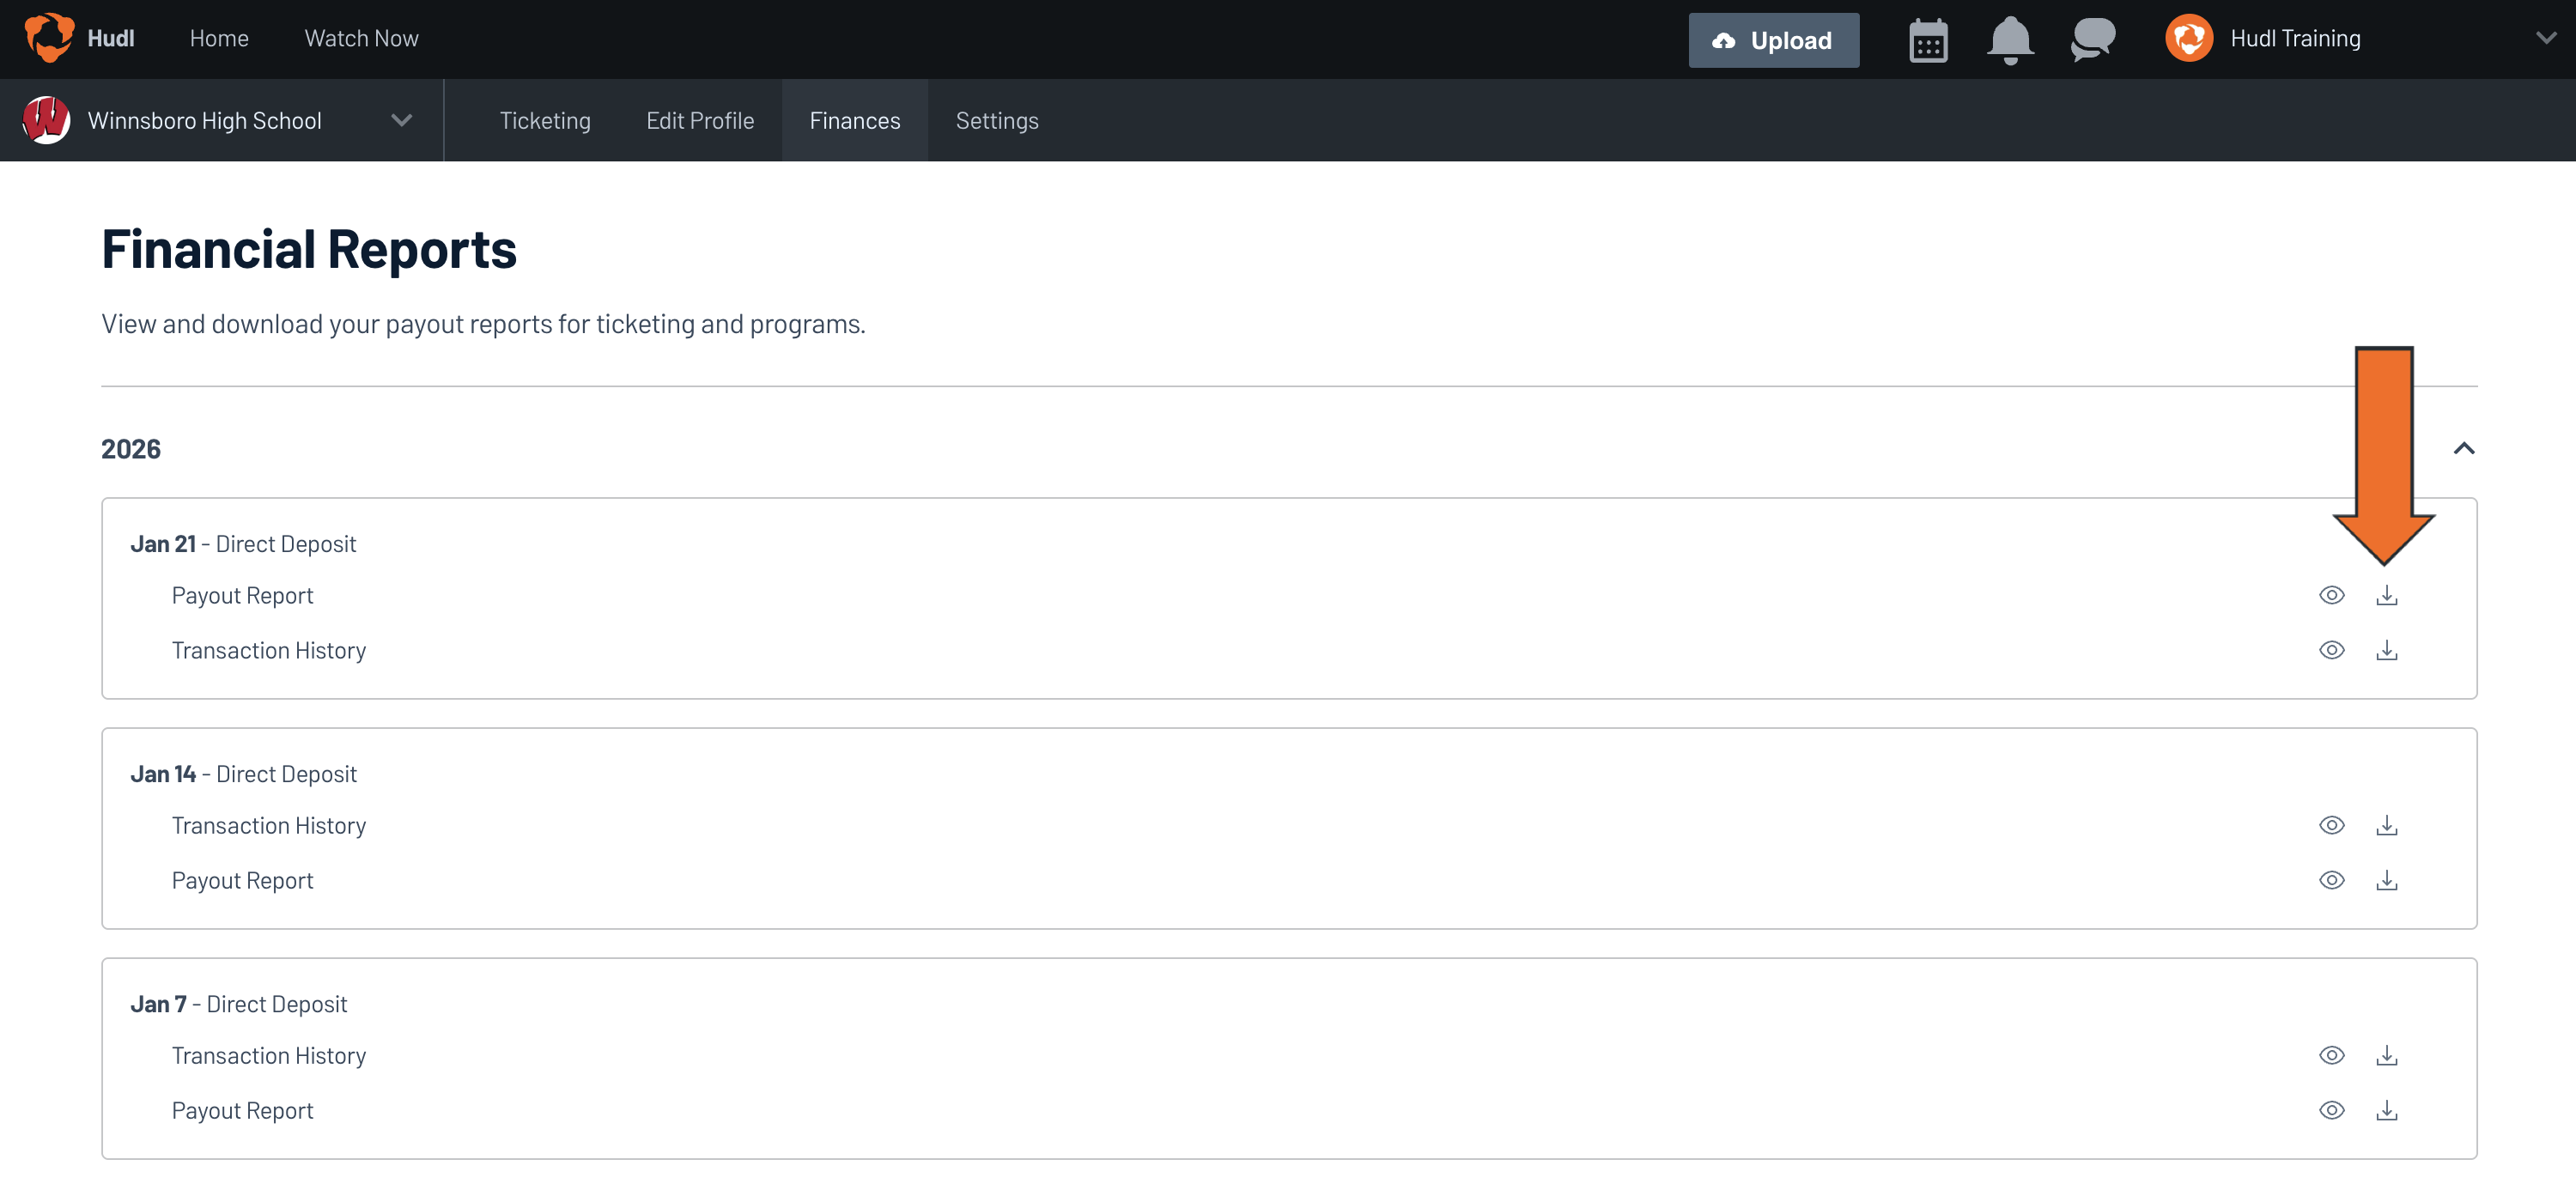This screenshot has width=2576, height=1202.
Task: Click the Hudl Training account name
Action: coord(2295,38)
